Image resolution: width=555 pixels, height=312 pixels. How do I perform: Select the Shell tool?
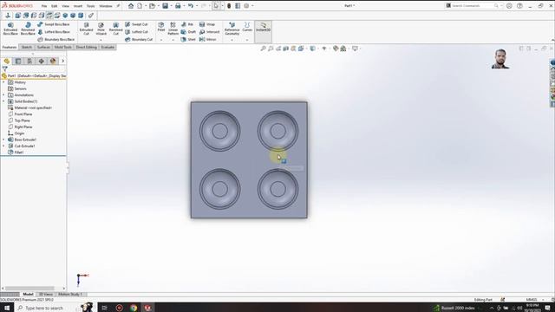(188, 39)
